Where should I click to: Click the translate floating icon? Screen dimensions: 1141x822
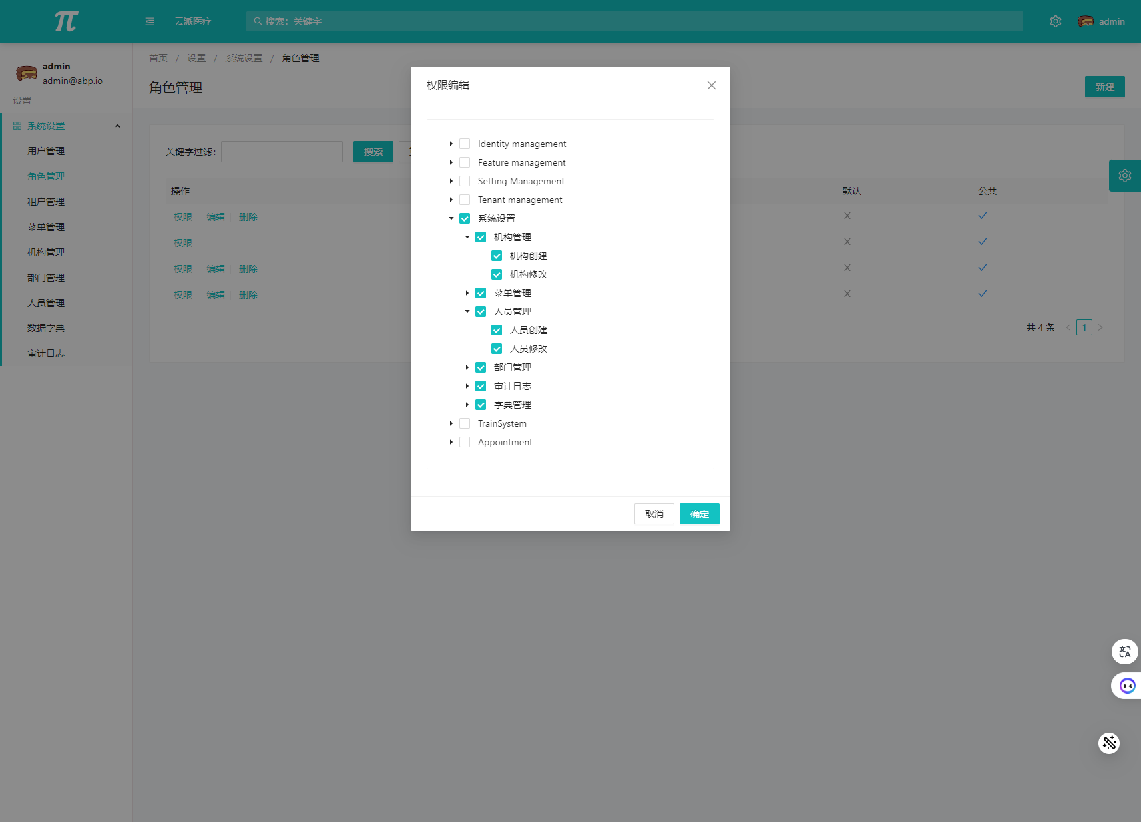1124,652
